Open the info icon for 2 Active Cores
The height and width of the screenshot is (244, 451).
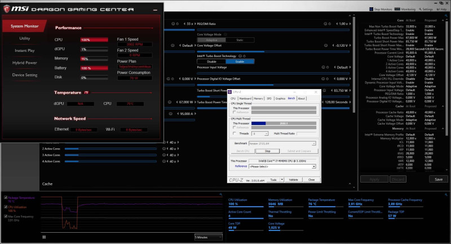[x=164, y=149]
